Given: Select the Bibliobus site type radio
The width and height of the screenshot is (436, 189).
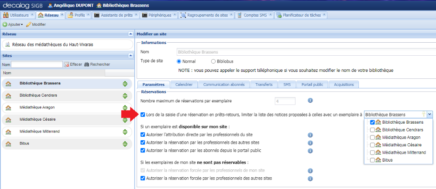Looking at the screenshot, I should (213, 61).
